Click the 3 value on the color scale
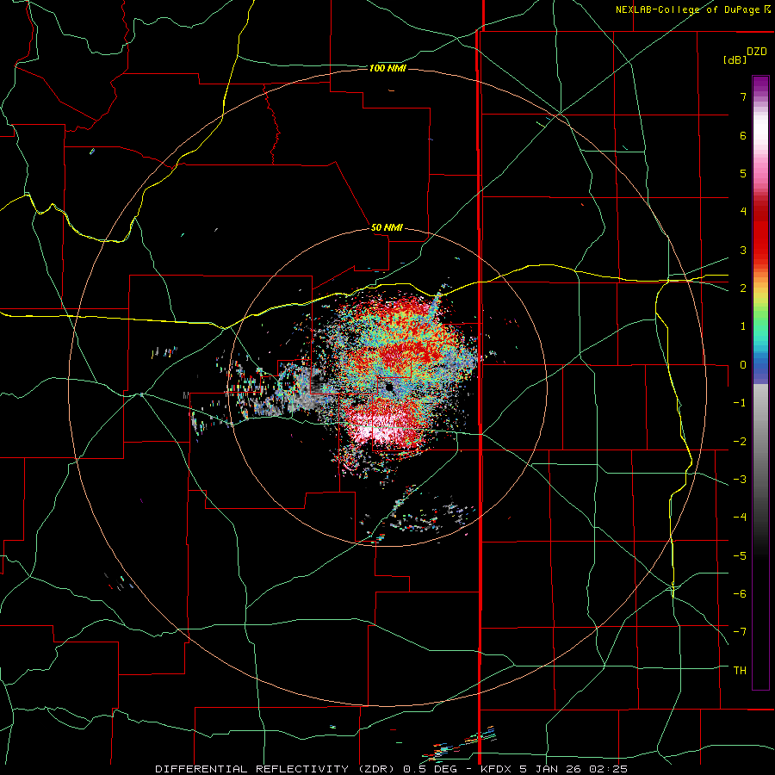This screenshot has width=775, height=775. click(743, 250)
